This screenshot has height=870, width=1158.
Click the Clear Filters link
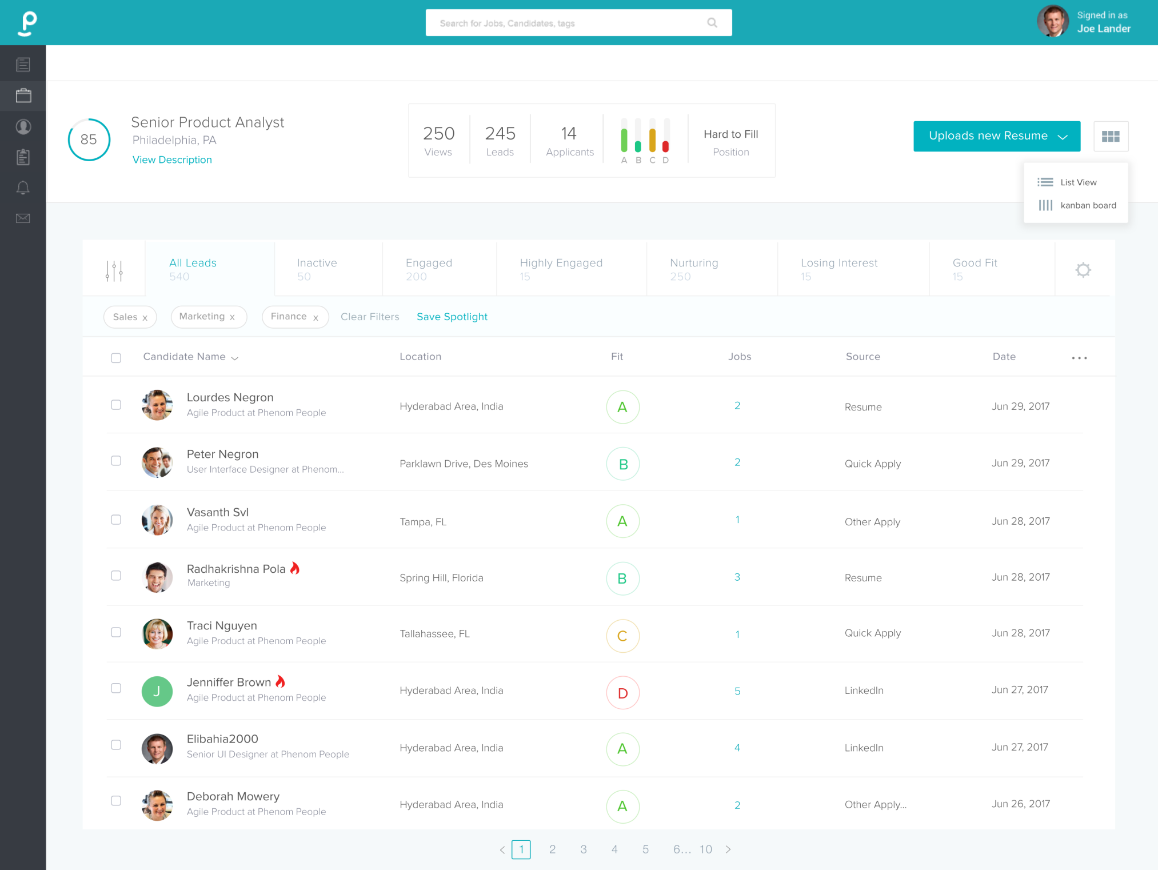370,316
